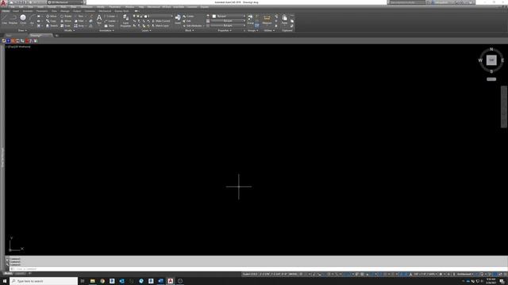Select the Line drawing tool
This screenshot has width=508, height=285.
[x=5, y=19]
